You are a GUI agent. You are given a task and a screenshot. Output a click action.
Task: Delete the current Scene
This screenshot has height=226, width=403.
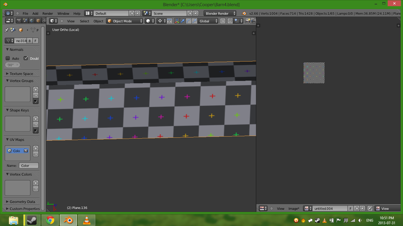[x=196, y=13]
